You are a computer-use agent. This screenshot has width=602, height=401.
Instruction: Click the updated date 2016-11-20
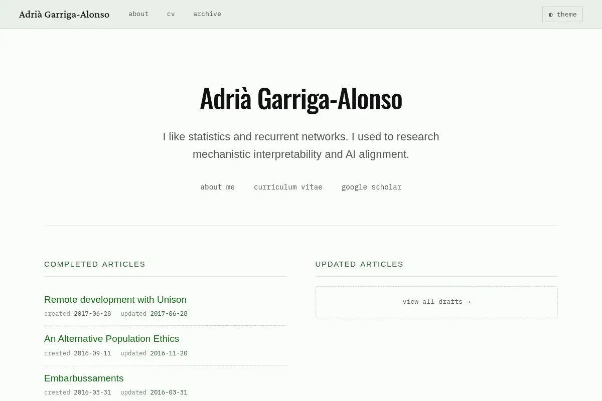click(x=169, y=353)
